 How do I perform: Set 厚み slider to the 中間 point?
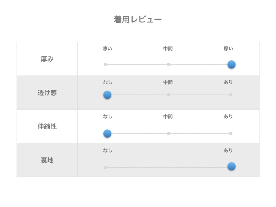(x=168, y=64)
